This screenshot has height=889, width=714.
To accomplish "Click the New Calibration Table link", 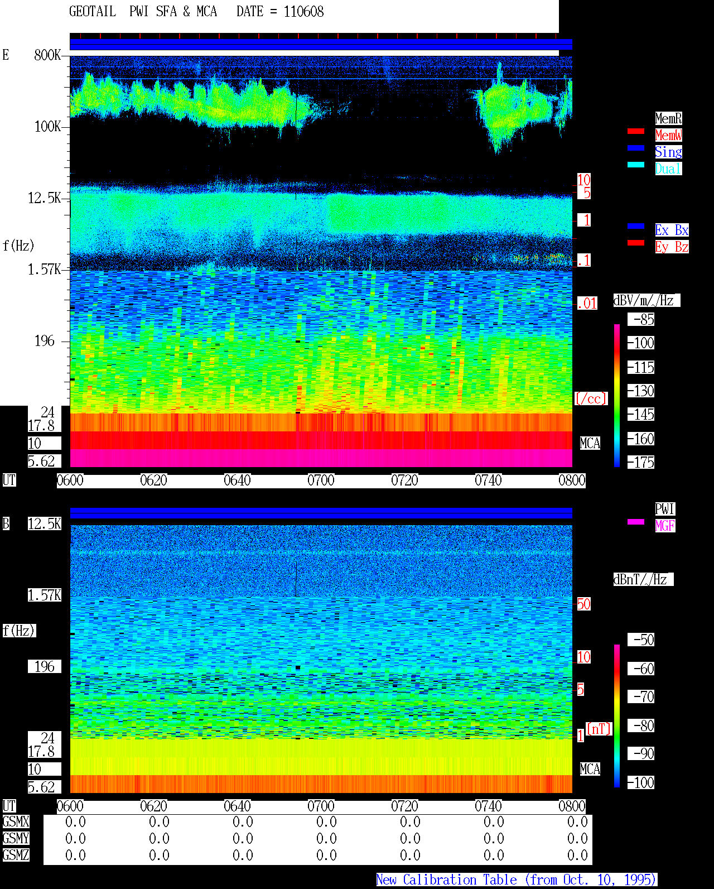I will pos(517,880).
